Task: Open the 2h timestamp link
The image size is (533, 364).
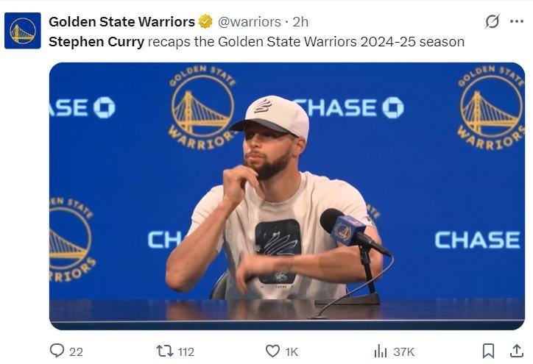Action: [x=300, y=21]
